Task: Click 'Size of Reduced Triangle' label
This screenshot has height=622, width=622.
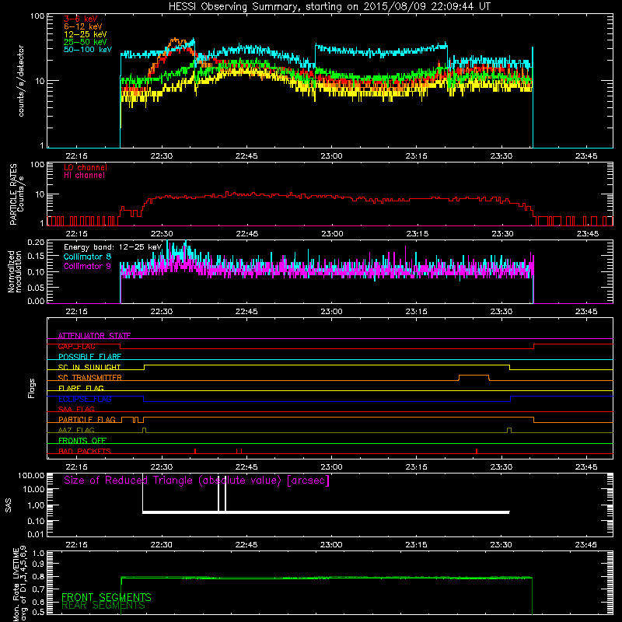Action: click(x=197, y=480)
